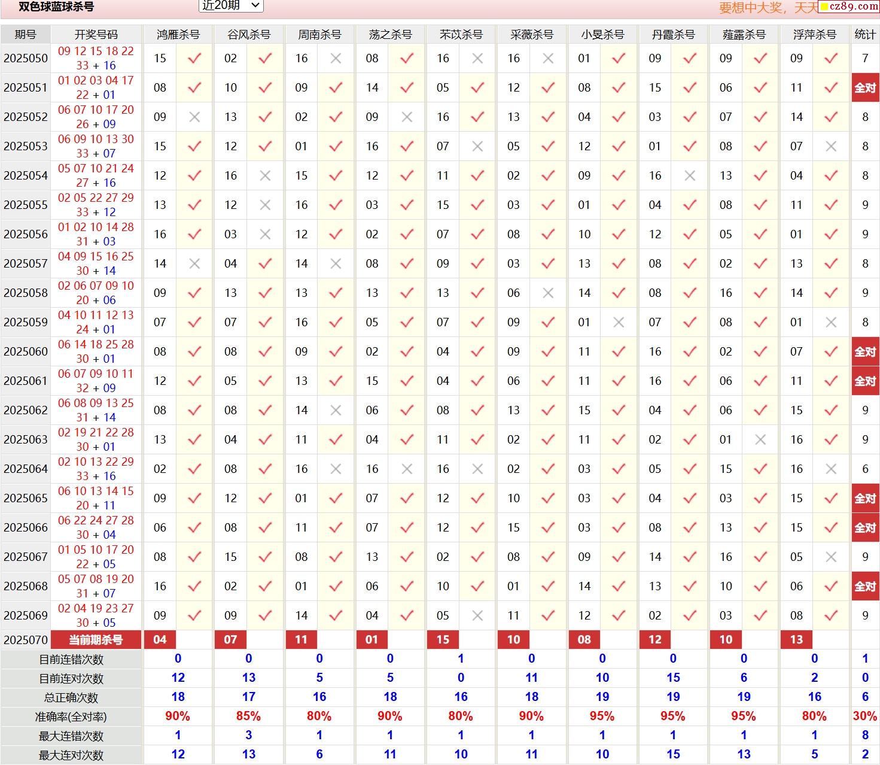This screenshot has width=880, height=765.
Task: Click the red check for 小旻杀号 in row 2025069
Action: coord(619,615)
